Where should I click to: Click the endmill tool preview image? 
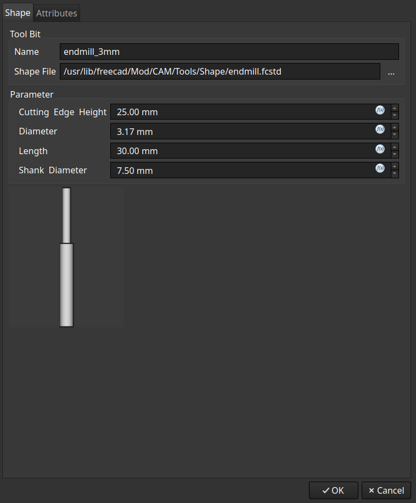click(x=66, y=257)
